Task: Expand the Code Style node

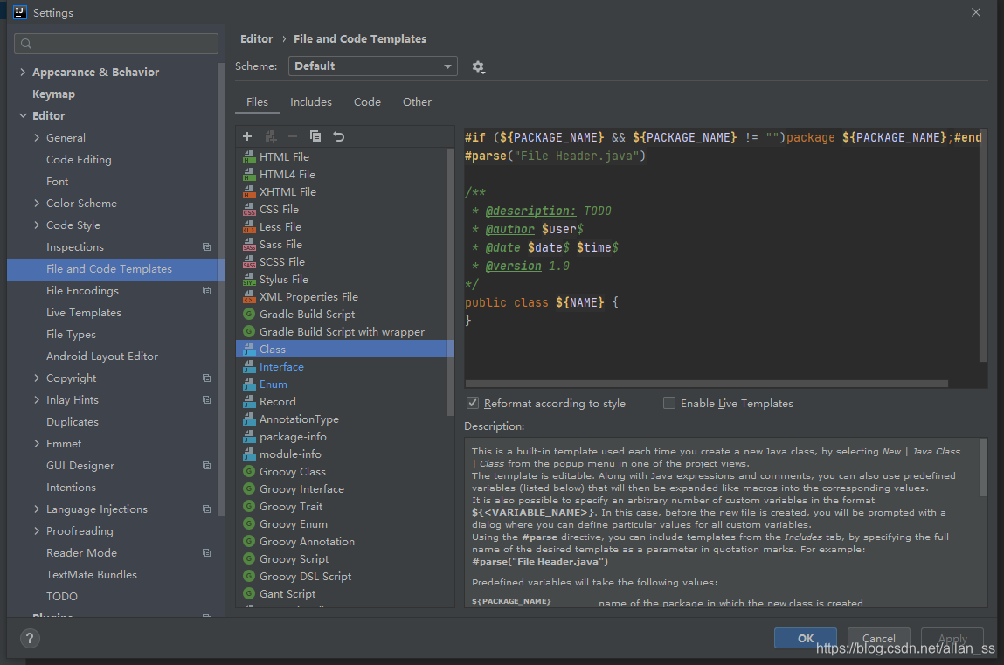Action: [x=37, y=225]
